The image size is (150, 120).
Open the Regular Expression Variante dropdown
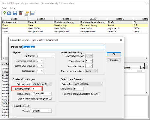[x=42, y=111]
